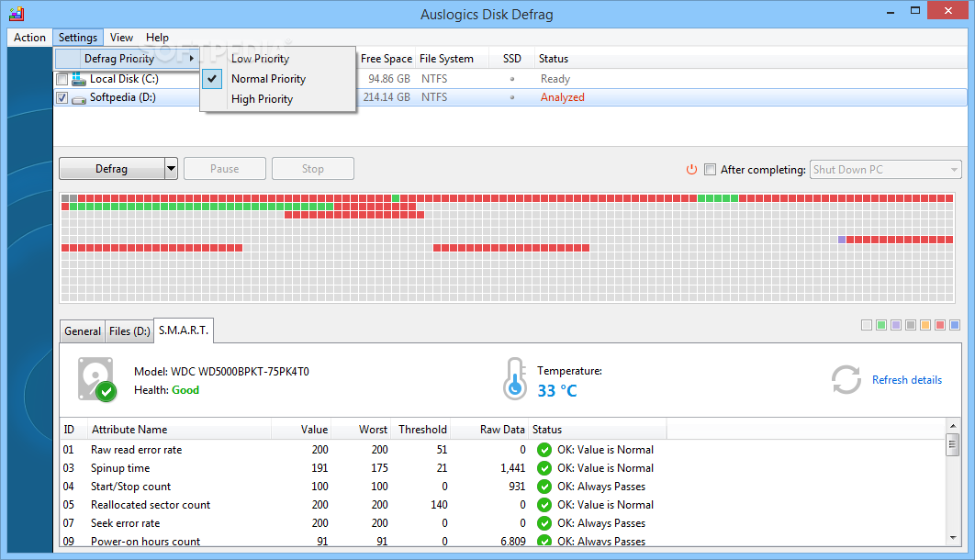Viewport: 975px width, 560px height.
Task: Click the orange legend color swatch
Action: tap(925, 325)
